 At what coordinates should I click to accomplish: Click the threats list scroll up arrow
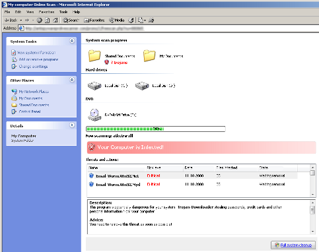tap(312, 167)
